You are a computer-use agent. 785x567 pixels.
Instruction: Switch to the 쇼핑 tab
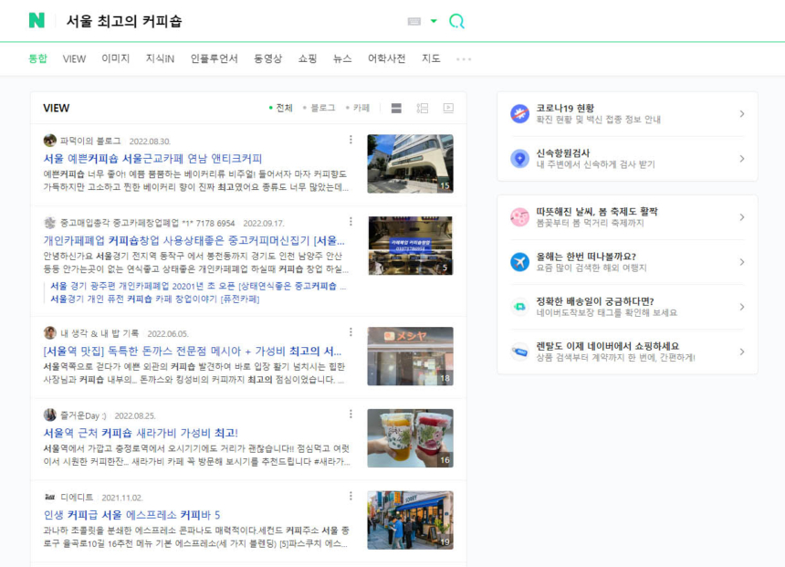tap(307, 58)
